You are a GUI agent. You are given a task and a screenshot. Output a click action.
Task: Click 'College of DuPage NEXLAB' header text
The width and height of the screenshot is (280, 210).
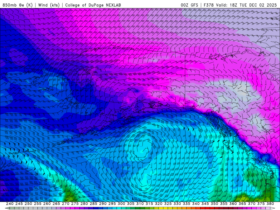coord(93,5)
